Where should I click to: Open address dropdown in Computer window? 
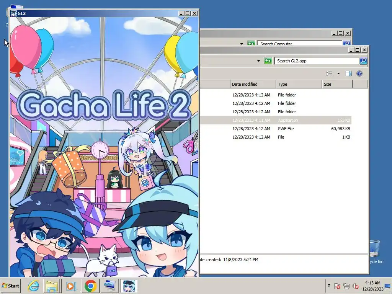point(242,44)
